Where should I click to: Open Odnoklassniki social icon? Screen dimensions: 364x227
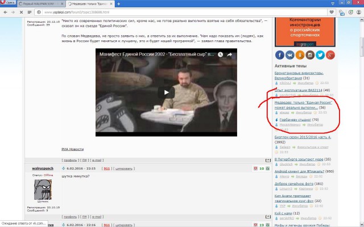[300, 55]
